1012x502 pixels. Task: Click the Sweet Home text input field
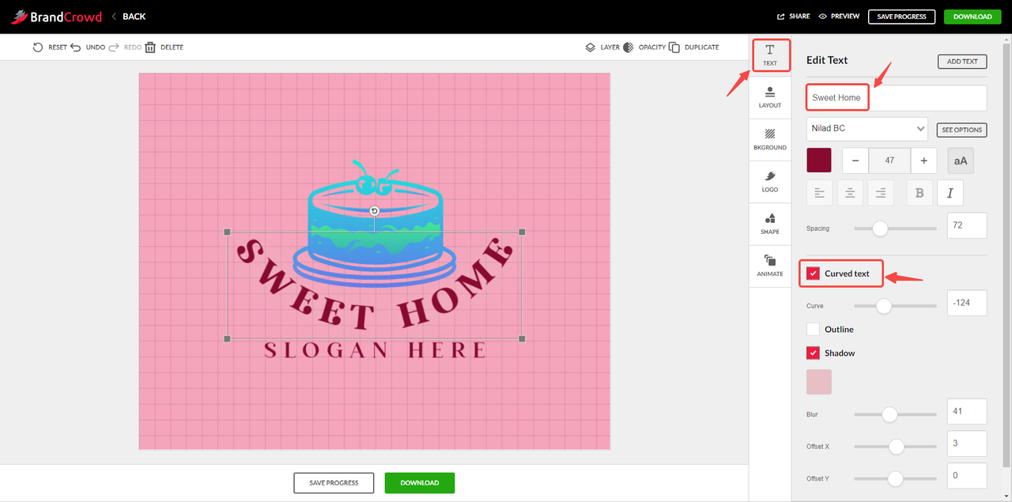pos(897,98)
